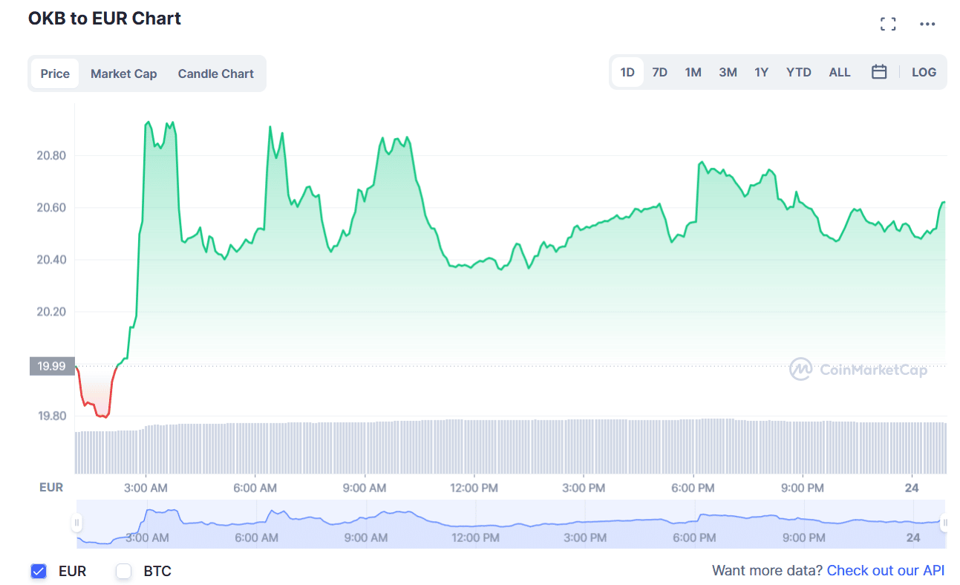Select the 1M time range

(x=693, y=72)
